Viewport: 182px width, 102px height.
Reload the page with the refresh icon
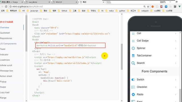coord(6,7)
